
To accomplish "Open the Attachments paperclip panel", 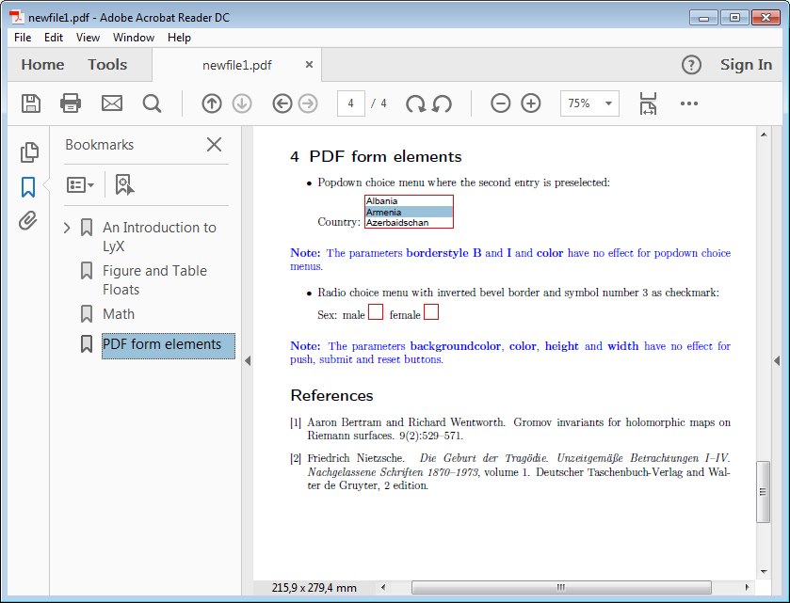I will coord(28,220).
